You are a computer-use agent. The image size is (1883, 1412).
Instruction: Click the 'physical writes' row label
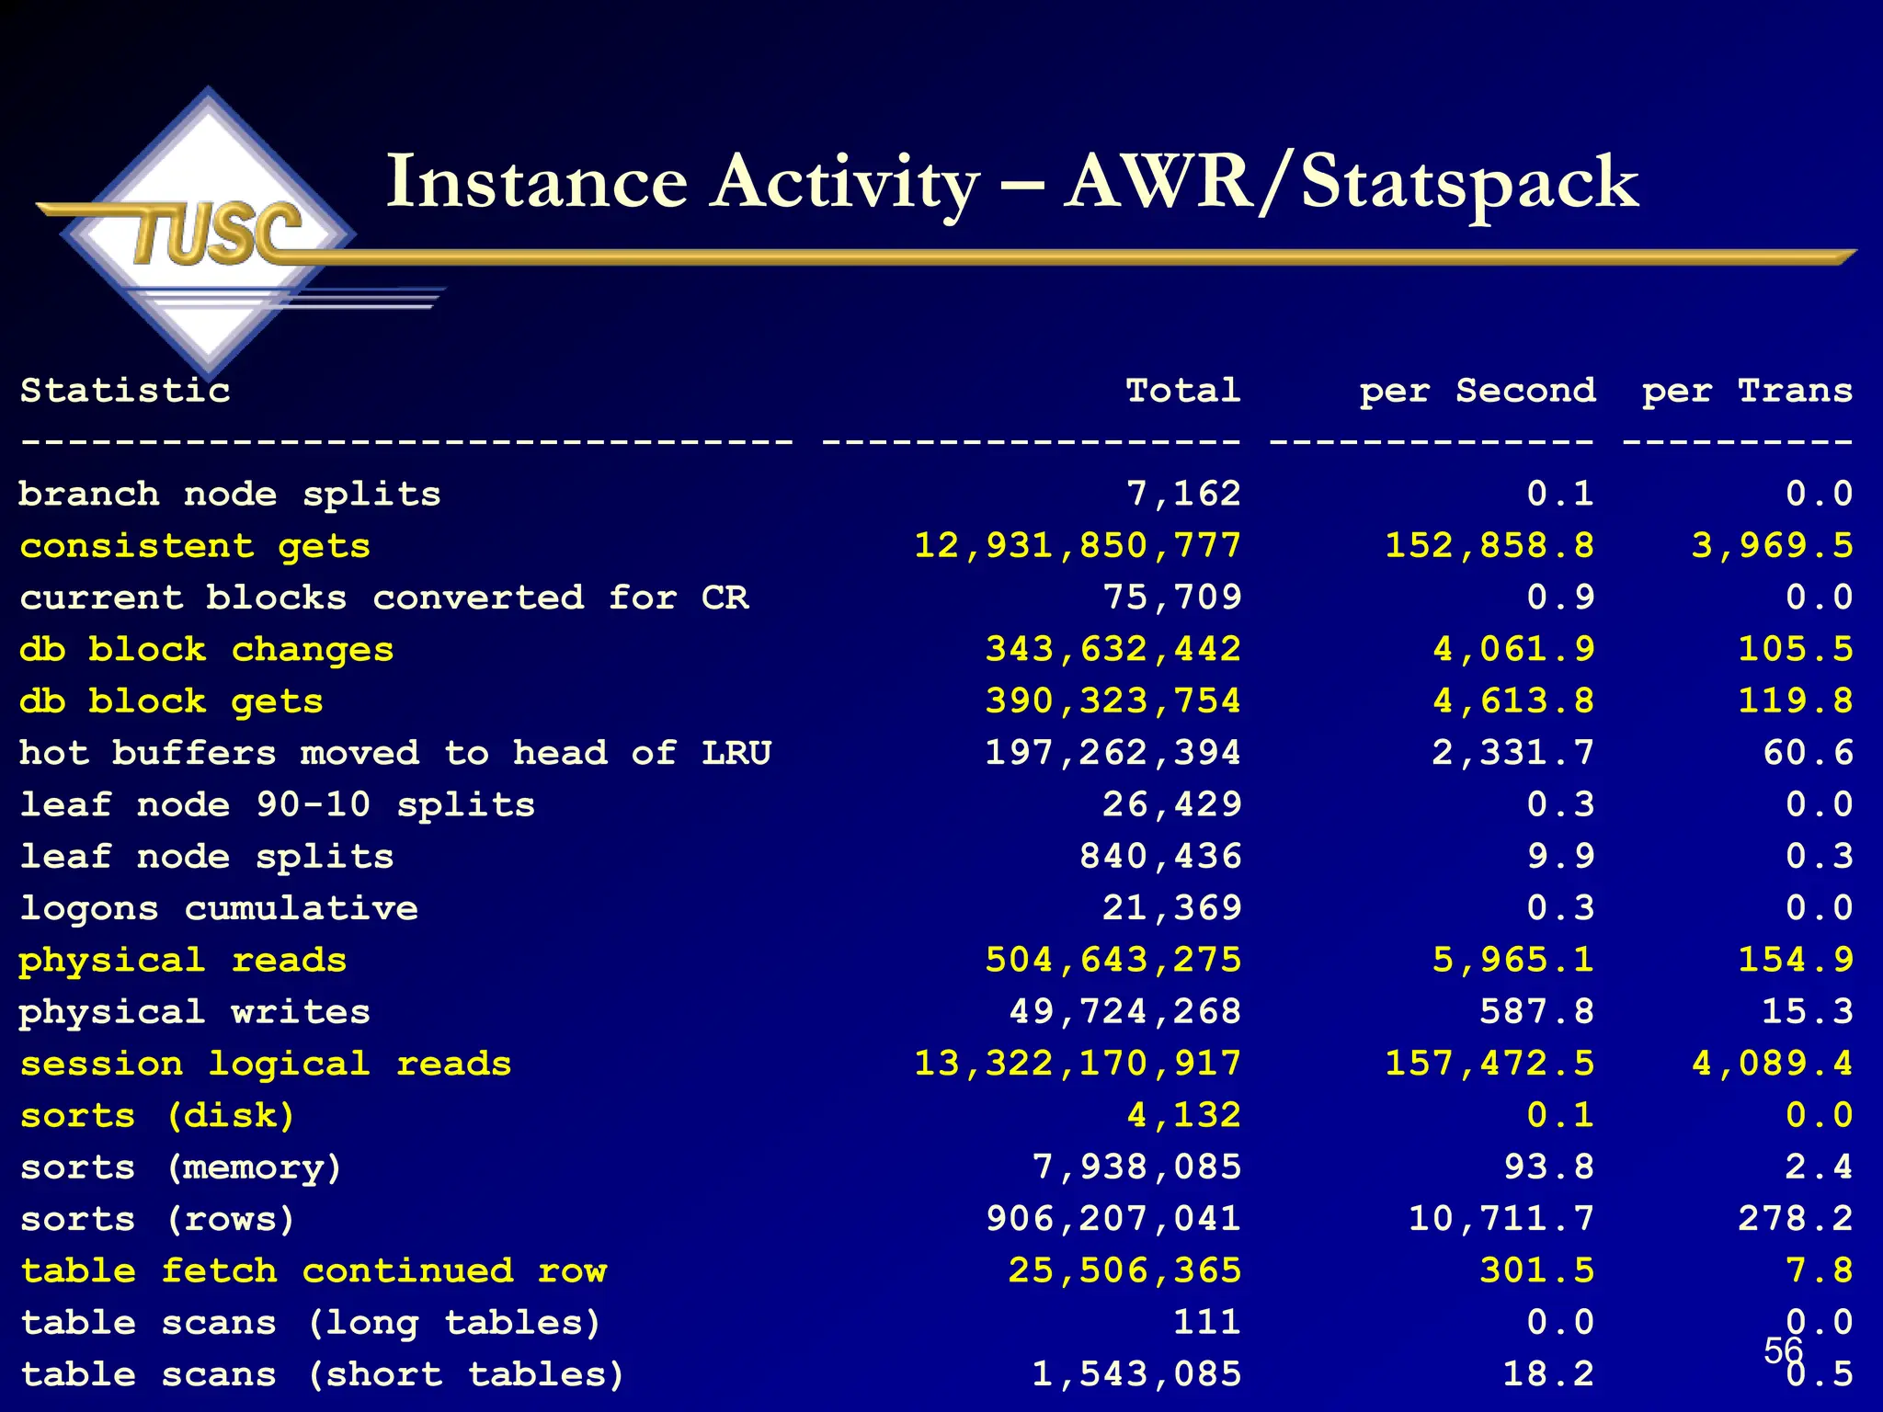click(x=195, y=1012)
